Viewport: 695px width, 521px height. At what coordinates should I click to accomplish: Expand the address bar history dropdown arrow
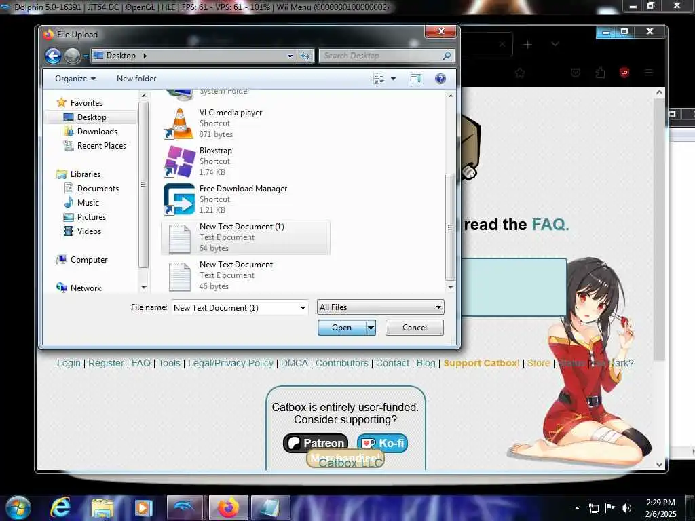290,56
